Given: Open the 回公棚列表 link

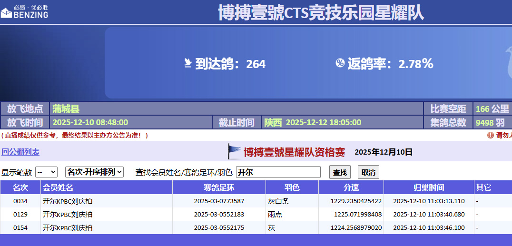Looking at the screenshot, I should pyautogui.click(x=20, y=152).
